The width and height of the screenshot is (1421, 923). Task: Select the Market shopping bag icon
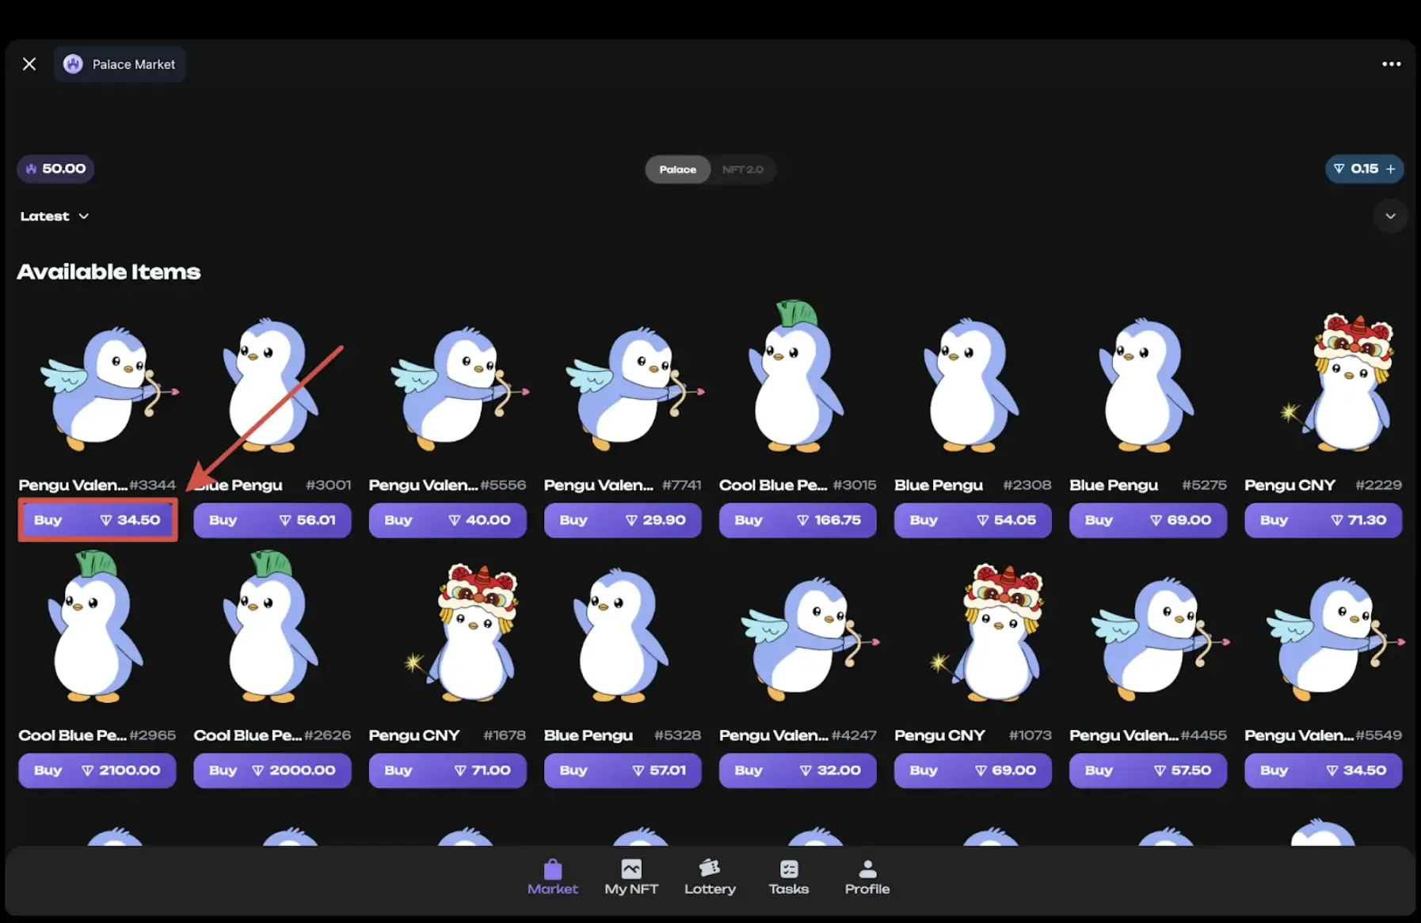pos(553,868)
